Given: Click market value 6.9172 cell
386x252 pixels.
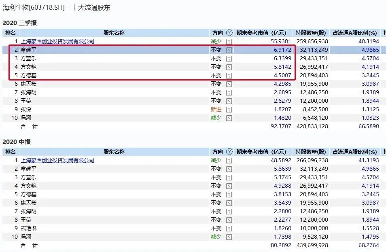Looking at the screenshot, I should click(282, 50).
